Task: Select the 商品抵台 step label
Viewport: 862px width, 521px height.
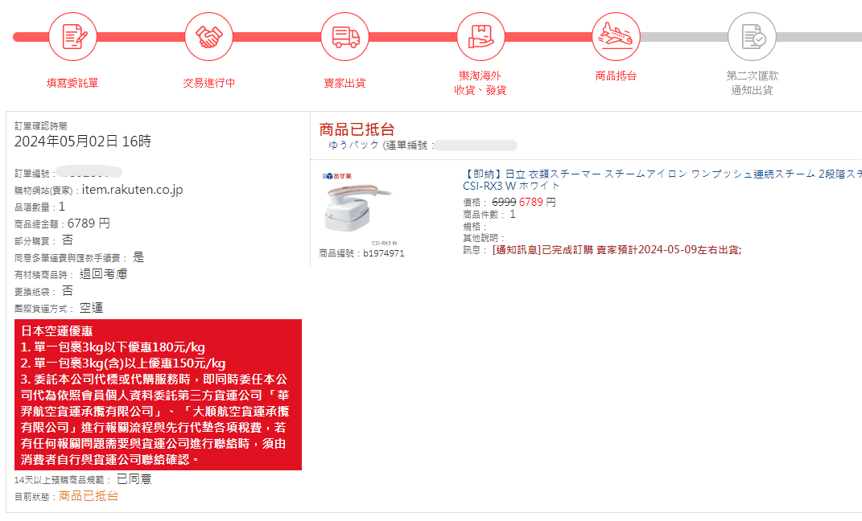Action: [x=617, y=76]
